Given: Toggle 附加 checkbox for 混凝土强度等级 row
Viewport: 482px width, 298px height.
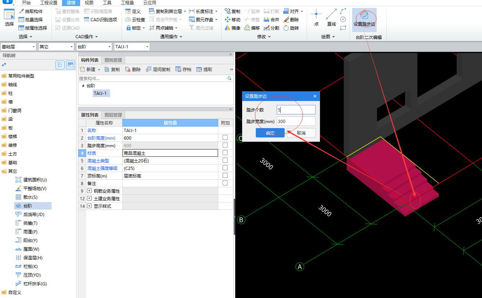Looking at the screenshot, I should pyautogui.click(x=225, y=168).
